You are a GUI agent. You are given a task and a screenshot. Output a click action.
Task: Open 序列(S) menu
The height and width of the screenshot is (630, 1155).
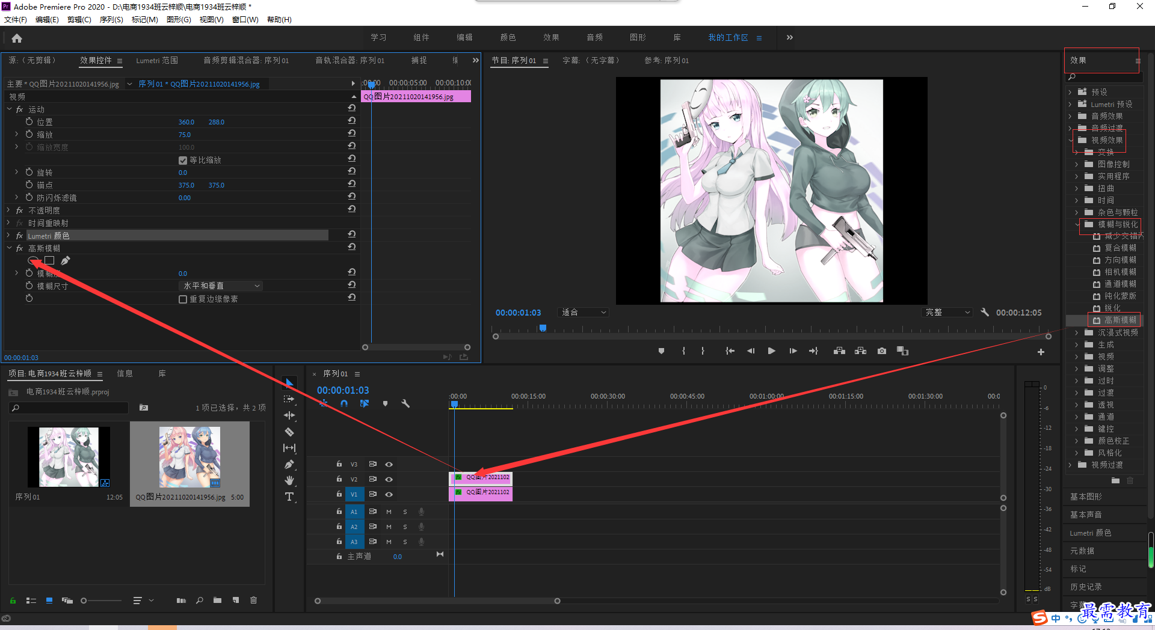111,20
